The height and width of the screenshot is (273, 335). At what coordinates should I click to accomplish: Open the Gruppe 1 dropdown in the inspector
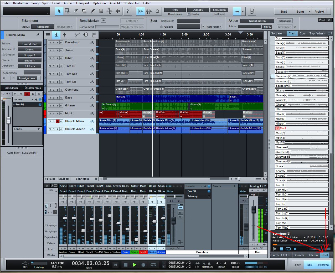tap(30, 55)
